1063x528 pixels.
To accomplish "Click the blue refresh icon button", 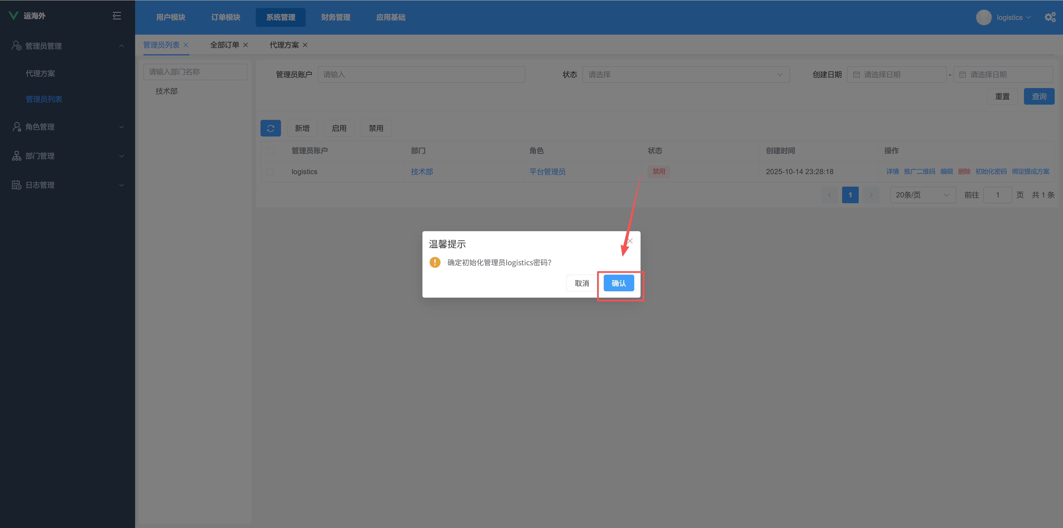I will (270, 128).
